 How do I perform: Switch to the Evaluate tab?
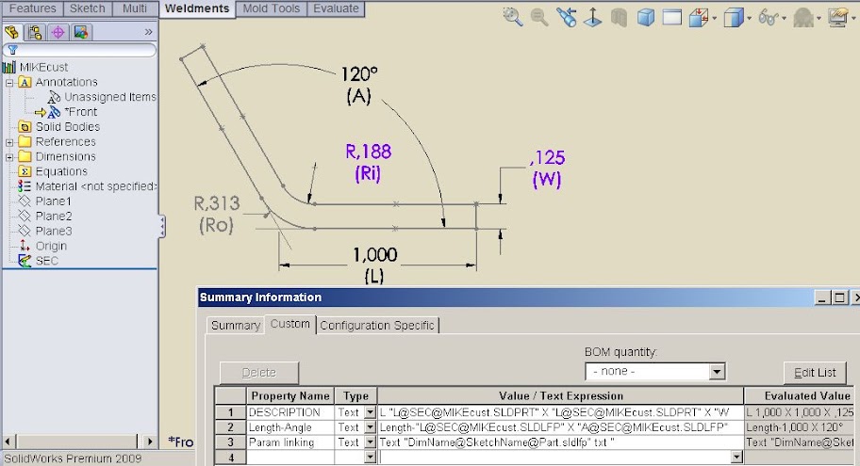[x=336, y=8]
